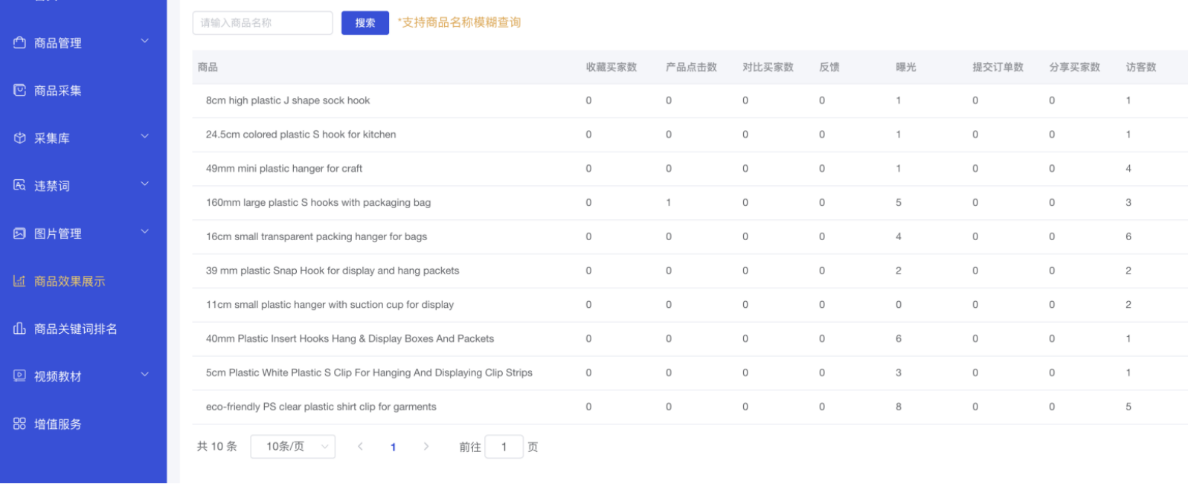Click the 产品点击数 column header
This screenshot has width=1188, height=484.
(691, 67)
